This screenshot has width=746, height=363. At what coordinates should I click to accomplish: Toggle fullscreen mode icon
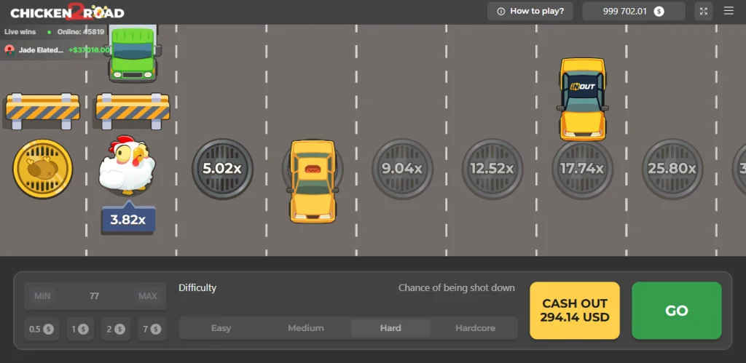coord(704,11)
